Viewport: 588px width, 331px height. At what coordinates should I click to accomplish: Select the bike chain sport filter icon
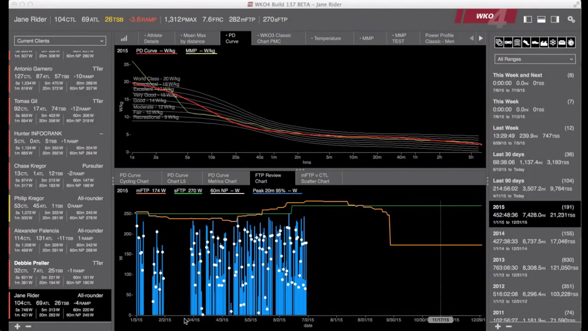tap(508, 43)
